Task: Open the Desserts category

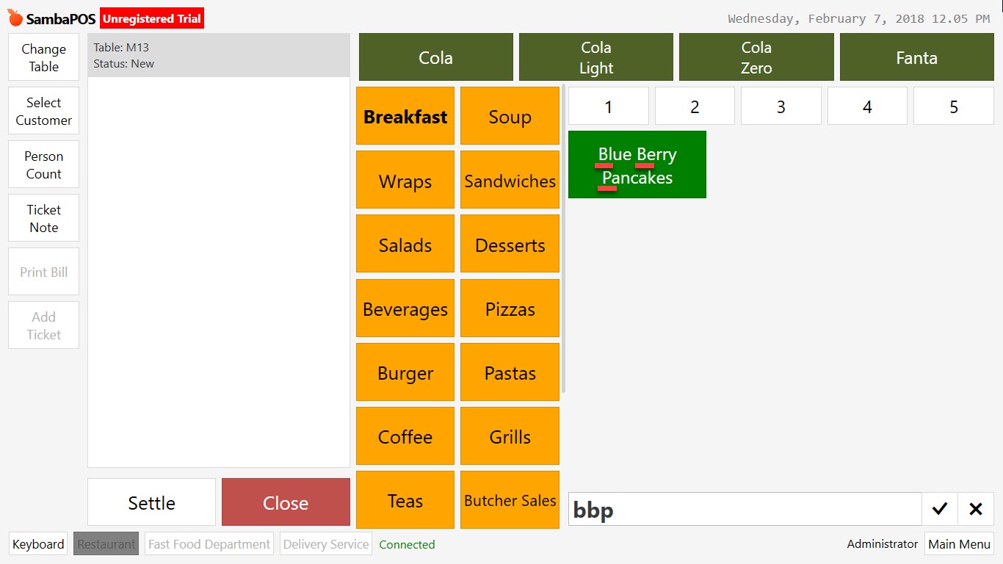Action: coord(510,244)
